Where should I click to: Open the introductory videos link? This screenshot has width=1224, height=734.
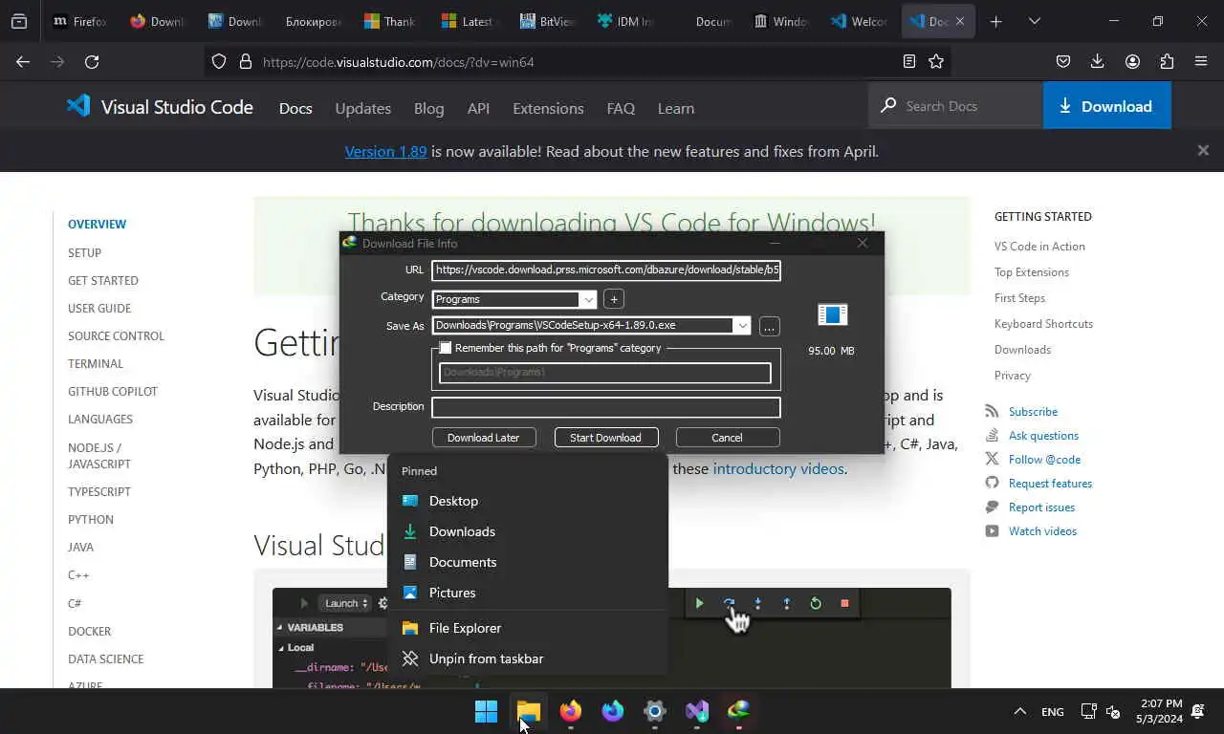[778, 468]
